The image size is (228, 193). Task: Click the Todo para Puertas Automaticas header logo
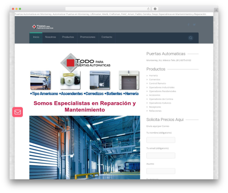[x=43, y=27]
